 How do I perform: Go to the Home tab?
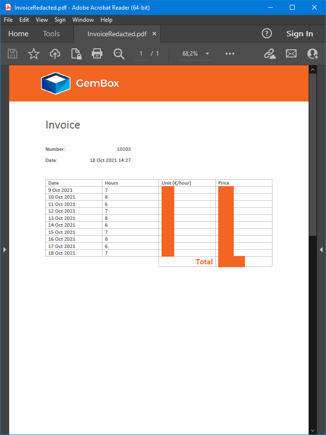click(x=18, y=34)
